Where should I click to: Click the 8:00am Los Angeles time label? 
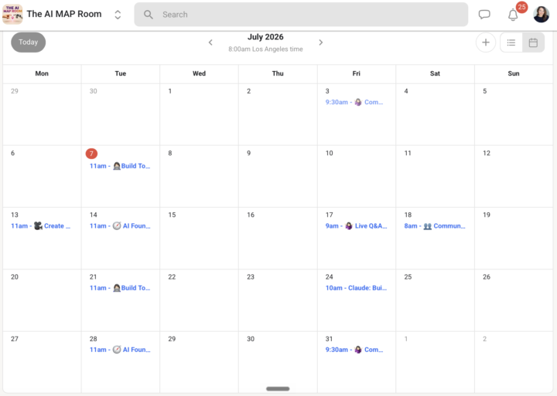click(265, 49)
